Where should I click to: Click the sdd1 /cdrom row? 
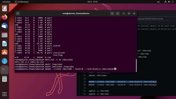click(37, 46)
